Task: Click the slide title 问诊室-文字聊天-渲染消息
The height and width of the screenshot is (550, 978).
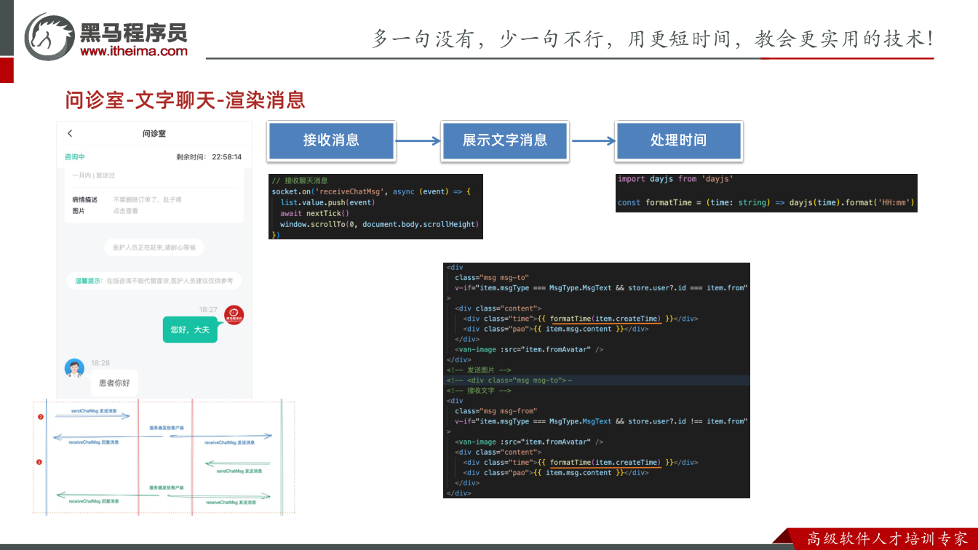Action: point(185,100)
